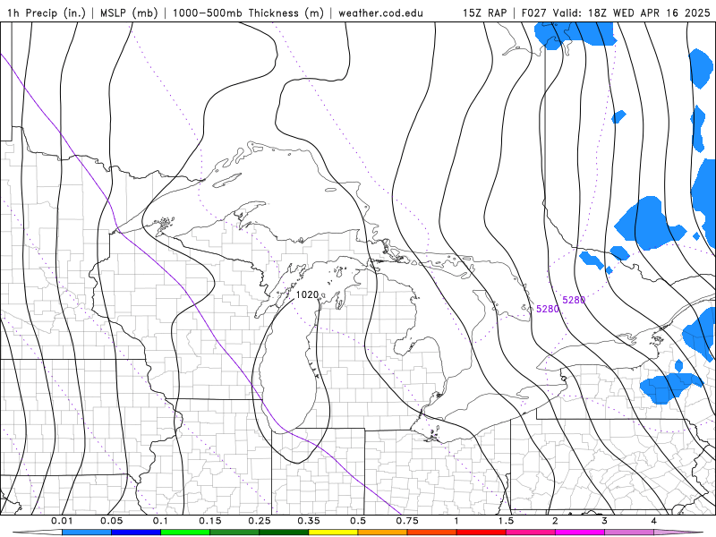Click the 'MSLP (mb)' title text
The height and width of the screenshot is (537, 716).
click(128, 13)
